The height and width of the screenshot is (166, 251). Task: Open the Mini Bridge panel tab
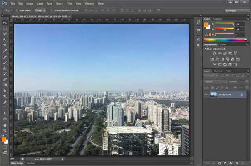click(17, 163)
